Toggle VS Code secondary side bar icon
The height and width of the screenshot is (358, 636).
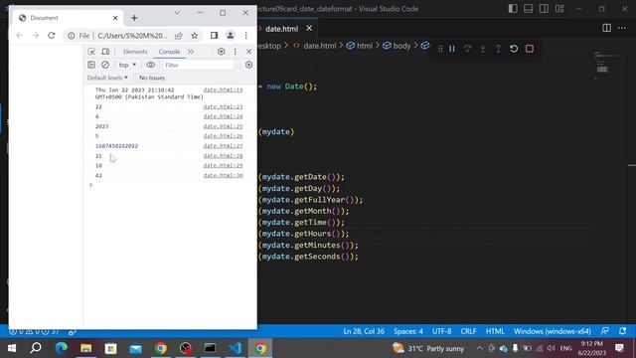[544, 9]
